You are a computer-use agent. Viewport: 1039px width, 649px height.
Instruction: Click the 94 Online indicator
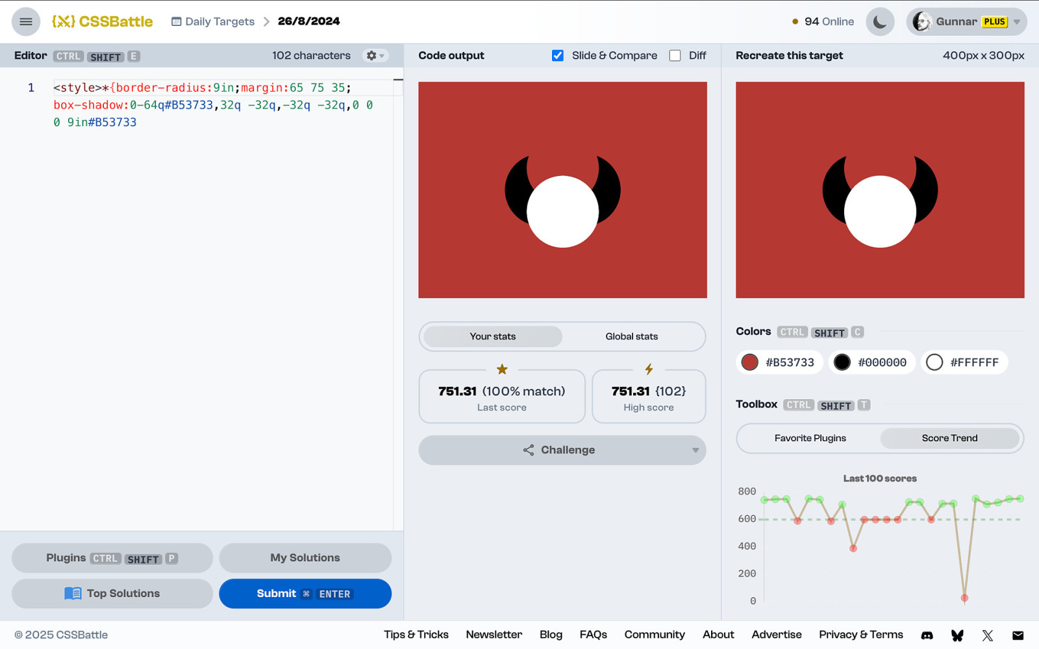click(823, 21)
